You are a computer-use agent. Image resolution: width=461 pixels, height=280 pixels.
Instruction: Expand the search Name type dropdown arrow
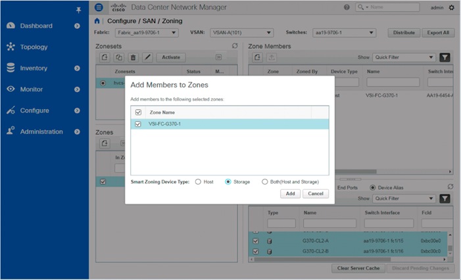click(x=367, y=7)
